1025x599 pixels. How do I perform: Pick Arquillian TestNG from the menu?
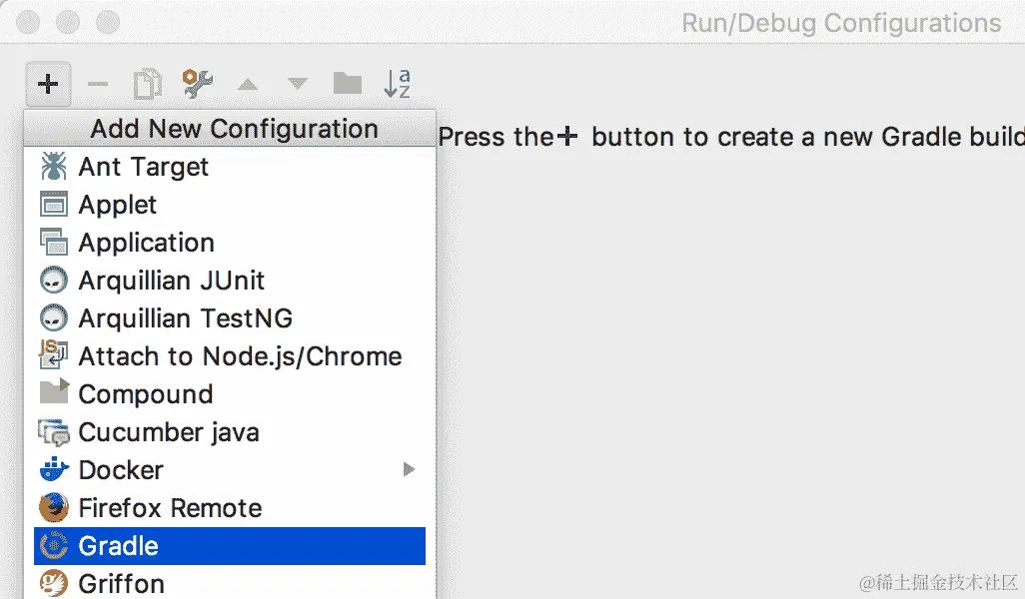click(230, 318)
